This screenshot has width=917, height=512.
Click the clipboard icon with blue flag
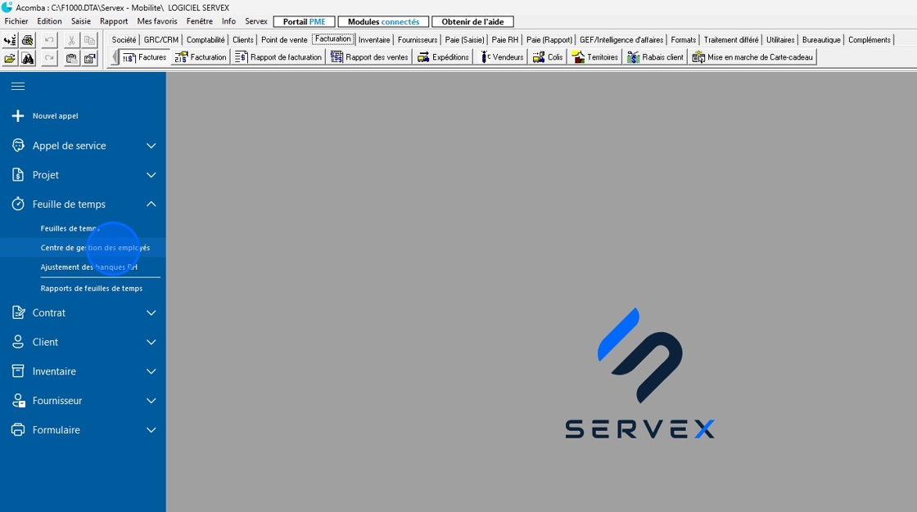pyautogui.click(x=89, y=58)
